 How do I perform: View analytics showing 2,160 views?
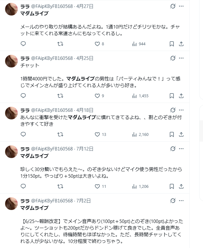(140, 134)
